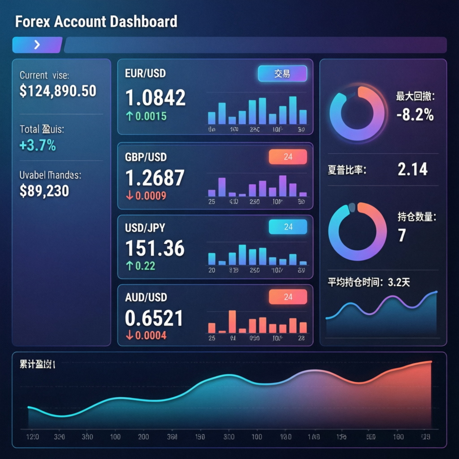Click the 0.0009 change on GBP/USD
The height and width of the screenshot is (459, 459).
[151, 195]
